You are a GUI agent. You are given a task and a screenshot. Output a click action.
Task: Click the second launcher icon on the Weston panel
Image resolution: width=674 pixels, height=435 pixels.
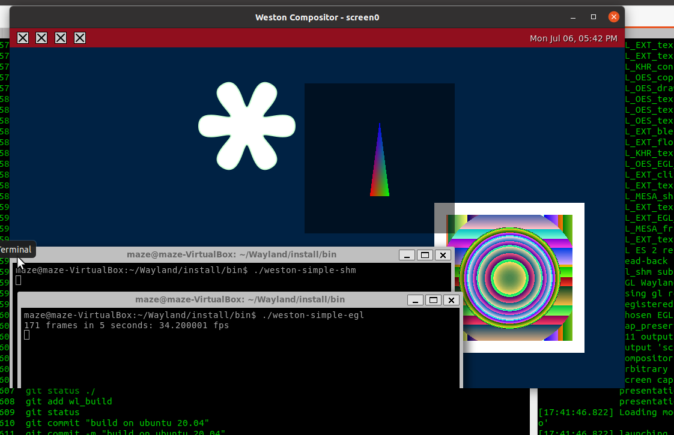click(x=41, y=37)
